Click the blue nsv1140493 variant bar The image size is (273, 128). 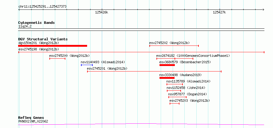point(87,65)
